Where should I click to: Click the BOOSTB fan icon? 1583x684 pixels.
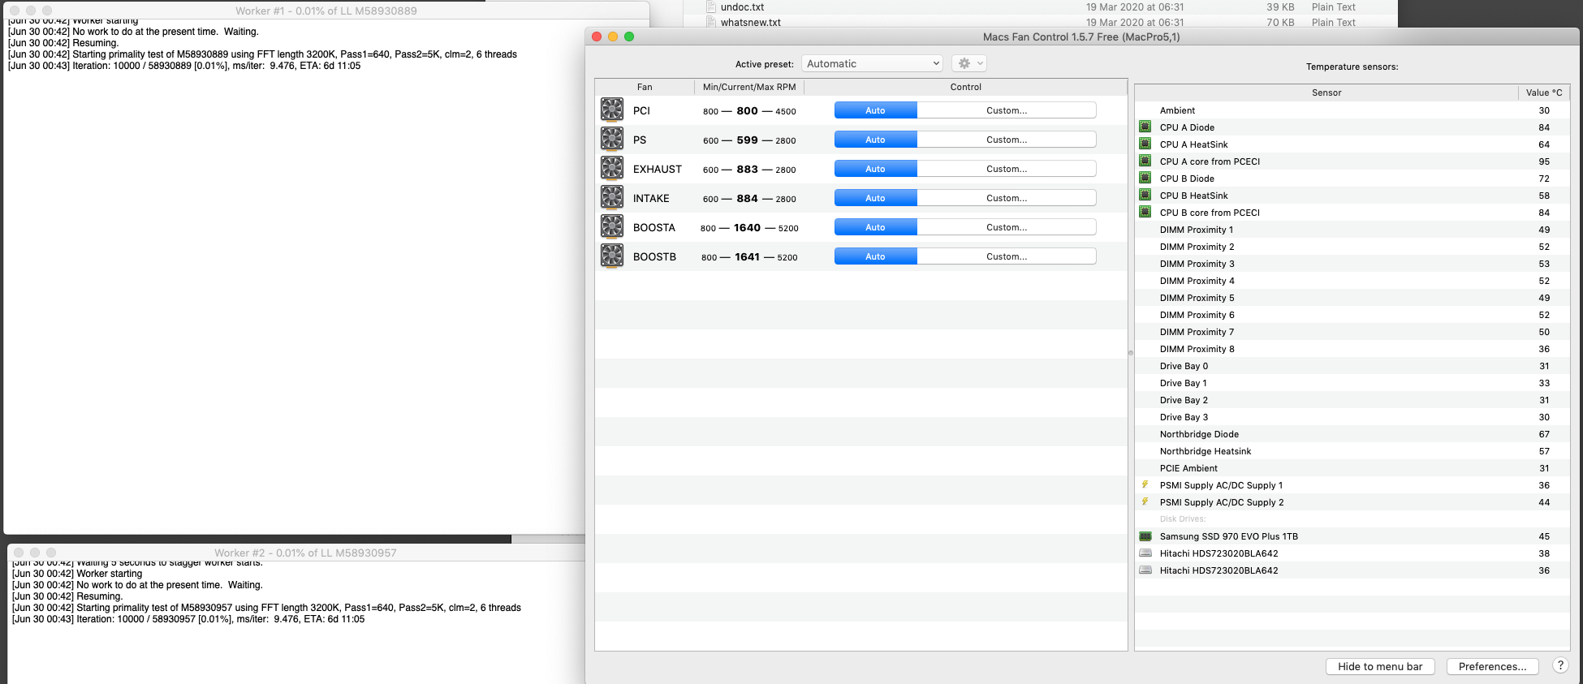(612, 256)
